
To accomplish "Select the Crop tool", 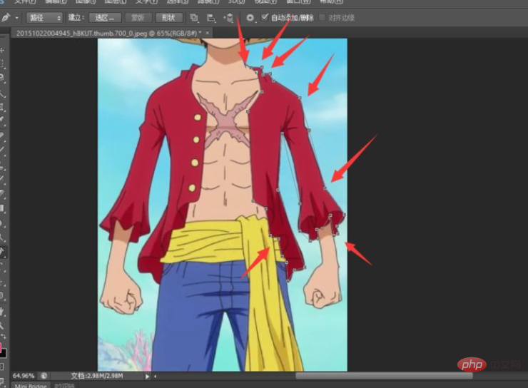I will (2, 107).
